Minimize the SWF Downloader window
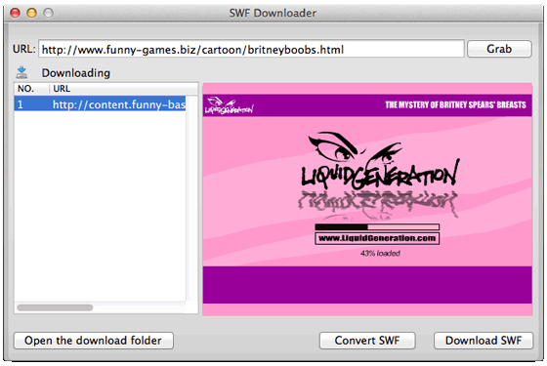The image size is (547, 366). (x=31, y=13)
